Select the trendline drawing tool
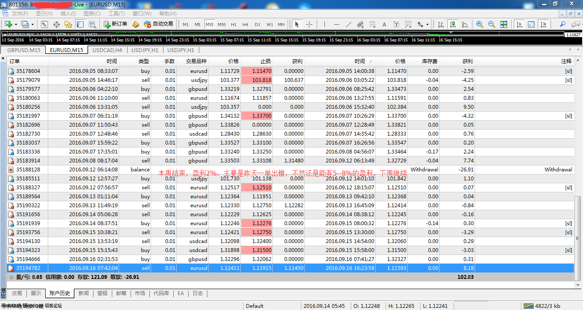Image resolution: width=583 pixels, height=310 pixels. (348, 24)
